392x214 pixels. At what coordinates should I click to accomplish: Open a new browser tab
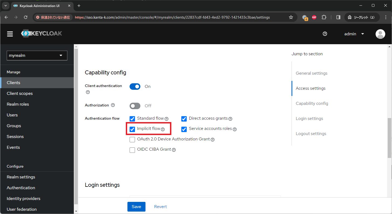(79, 6)
